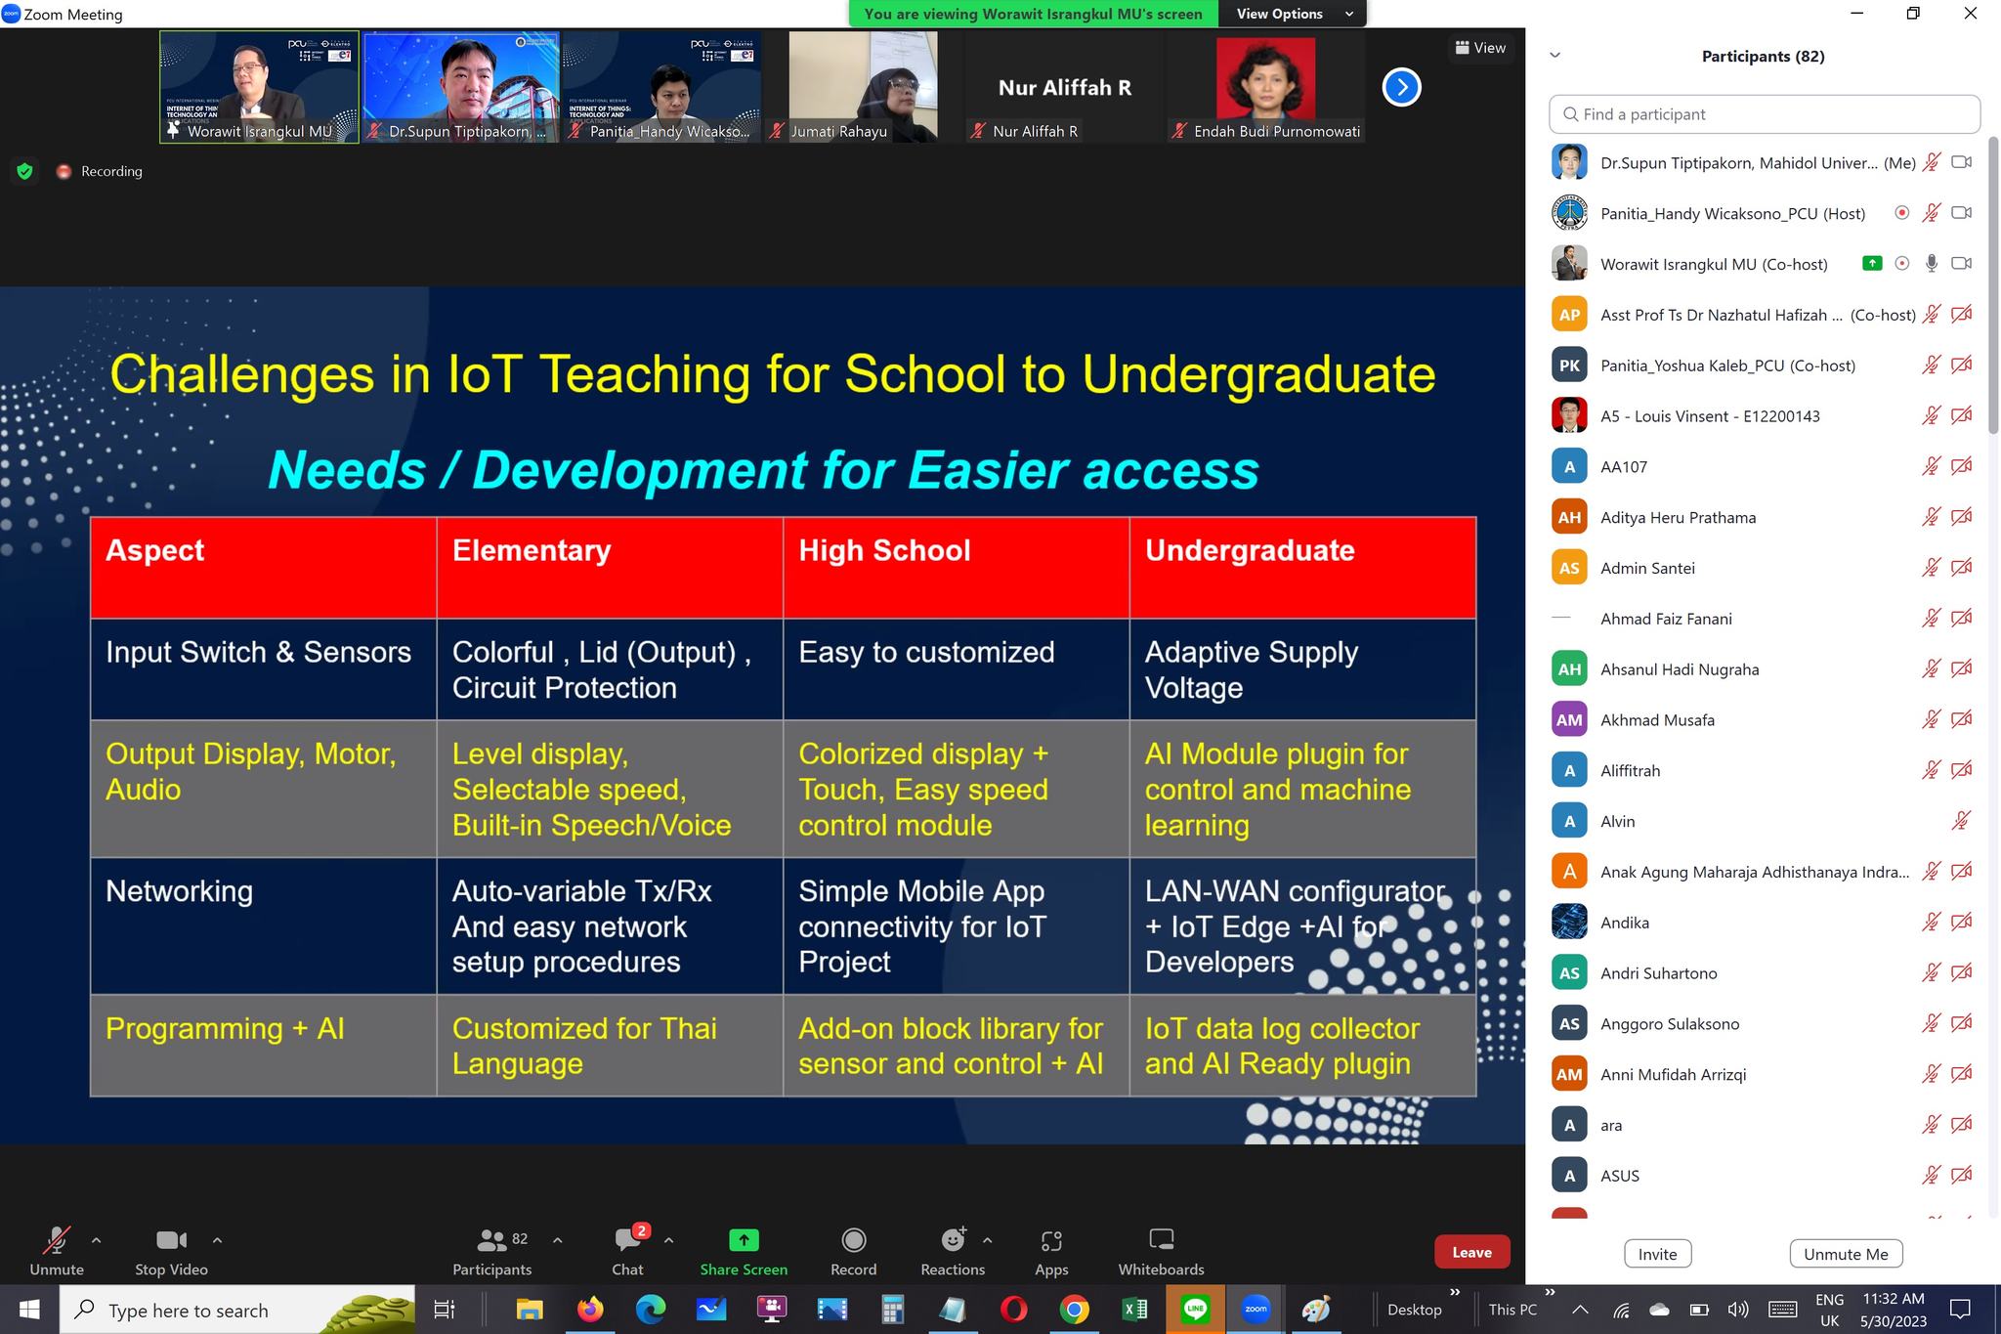Click the Invite button
The image size is (2001, 1334).
(1657, 1254)
